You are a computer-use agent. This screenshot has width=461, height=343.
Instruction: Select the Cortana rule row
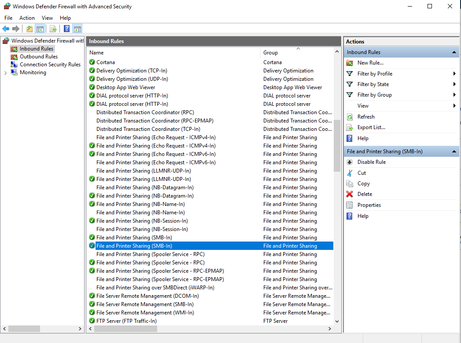(210, 62)
